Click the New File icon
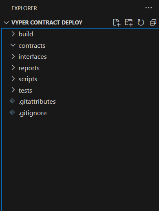The width and height of the screenshot is (159, 211). point(117,22)
